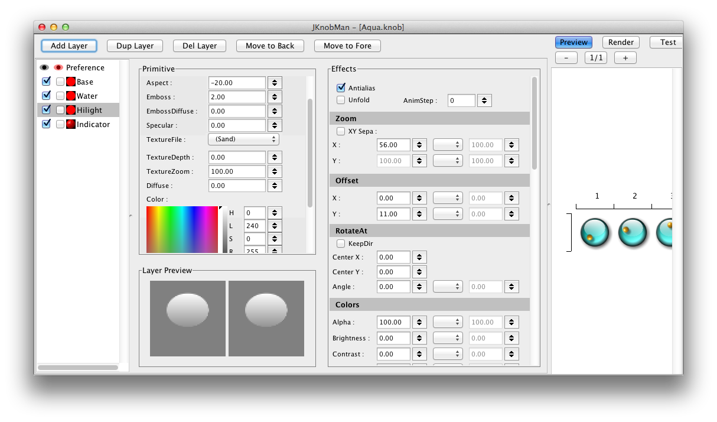Reset preview zoom with 1/1 button

click(596, 57)
